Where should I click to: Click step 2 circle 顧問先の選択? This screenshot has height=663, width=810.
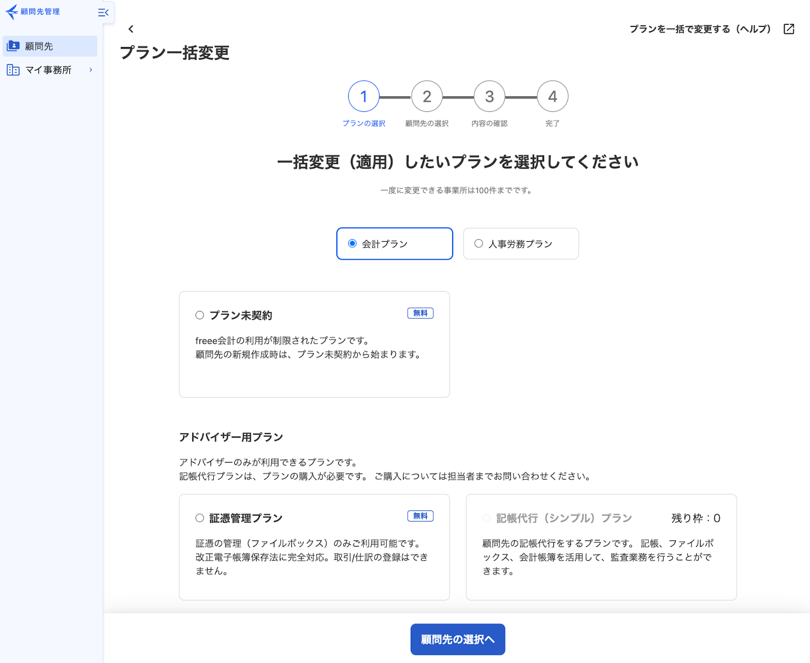tap(427, 96)
